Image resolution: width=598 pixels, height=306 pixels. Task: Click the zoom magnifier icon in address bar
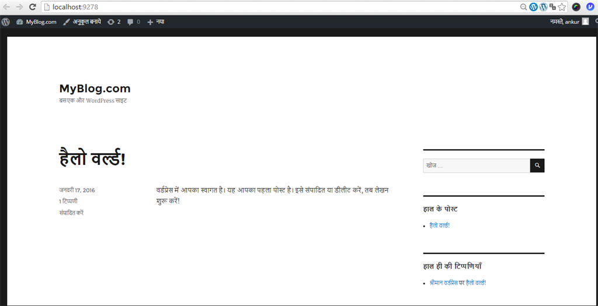tap(524, 7)
